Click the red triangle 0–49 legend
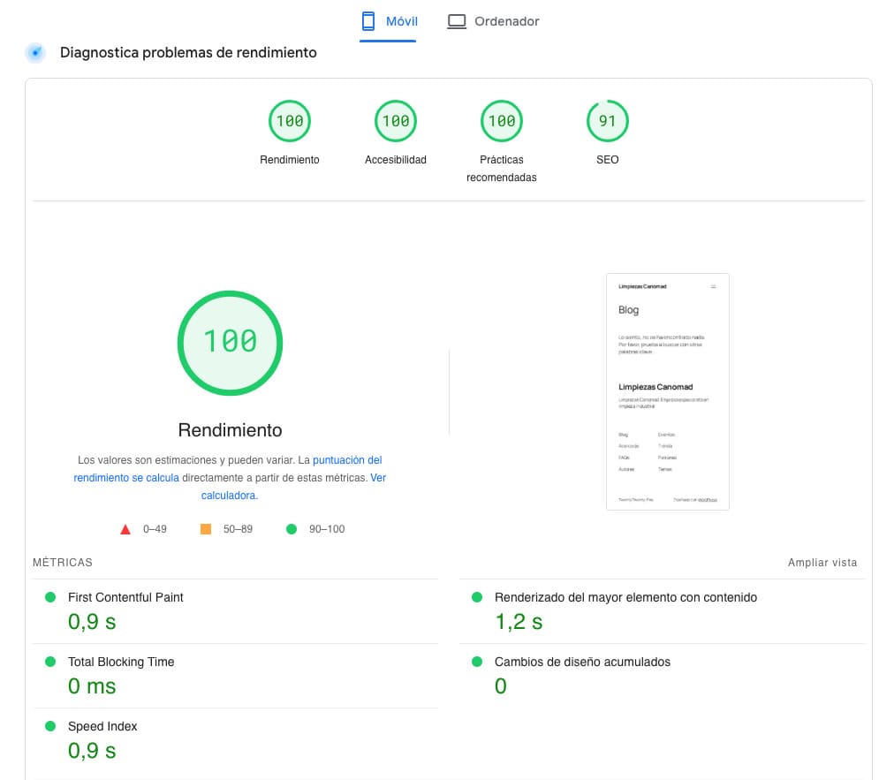The width and height of the screenshot is (894, 780). [x=125, y=529]
